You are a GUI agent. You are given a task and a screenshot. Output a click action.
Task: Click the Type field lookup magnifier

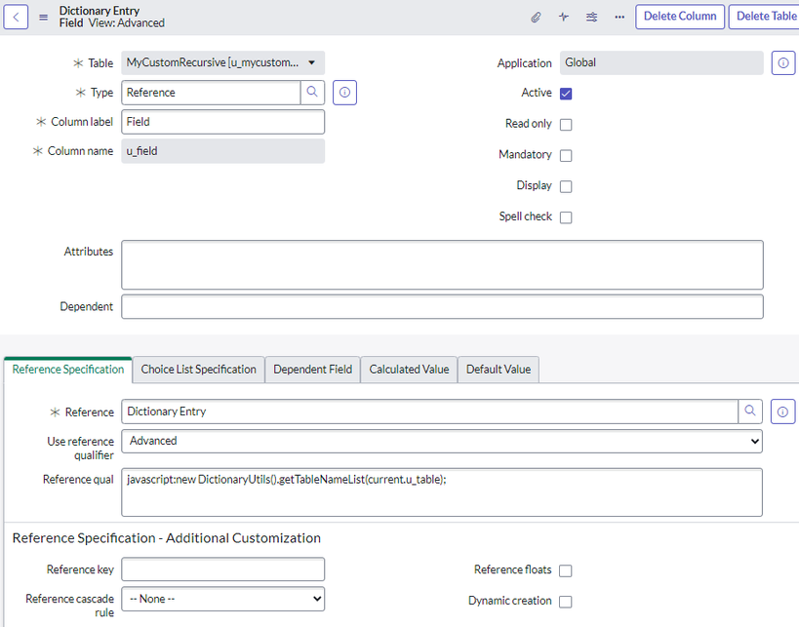[312, 93]
